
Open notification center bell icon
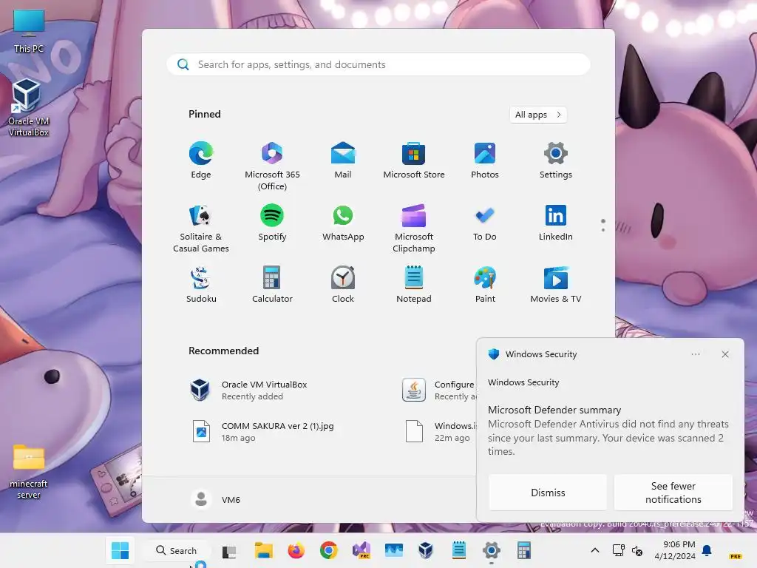click(x=707, y=550)
